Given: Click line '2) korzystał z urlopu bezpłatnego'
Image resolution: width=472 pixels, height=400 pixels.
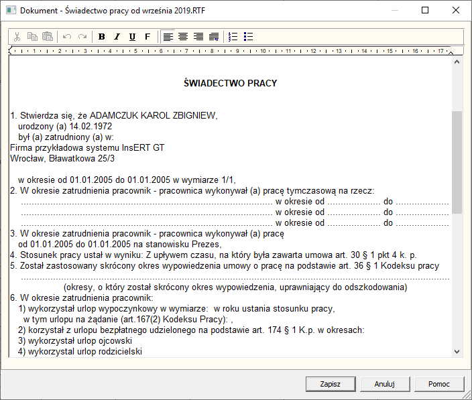Looking at the screenshot, I should [191, 330].
